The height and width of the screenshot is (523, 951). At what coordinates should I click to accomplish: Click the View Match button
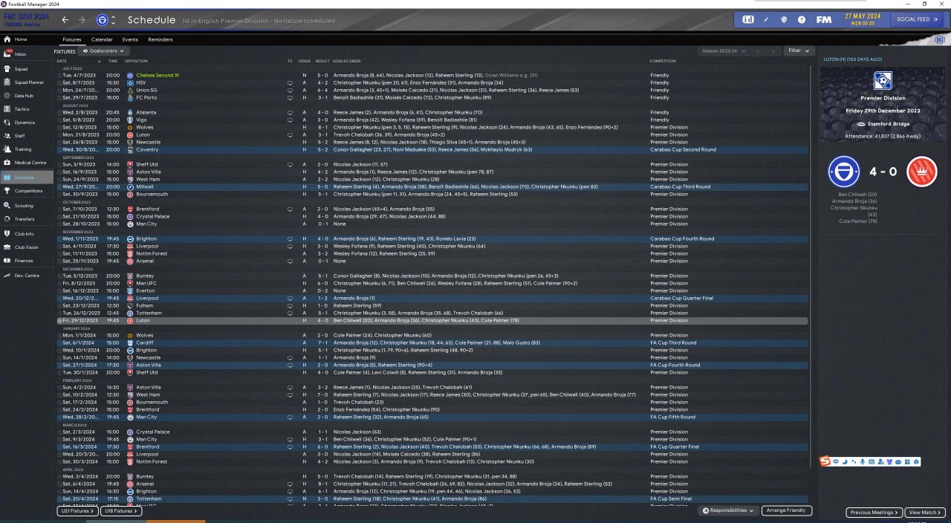pyautogui.click(x=925, y=513)
